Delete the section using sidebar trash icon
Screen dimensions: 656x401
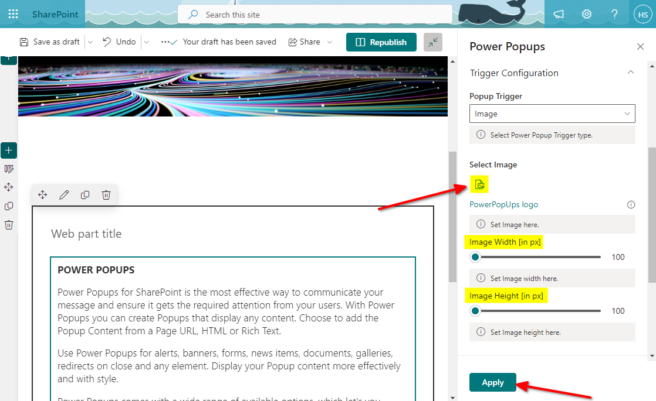[x=9, y=225]
